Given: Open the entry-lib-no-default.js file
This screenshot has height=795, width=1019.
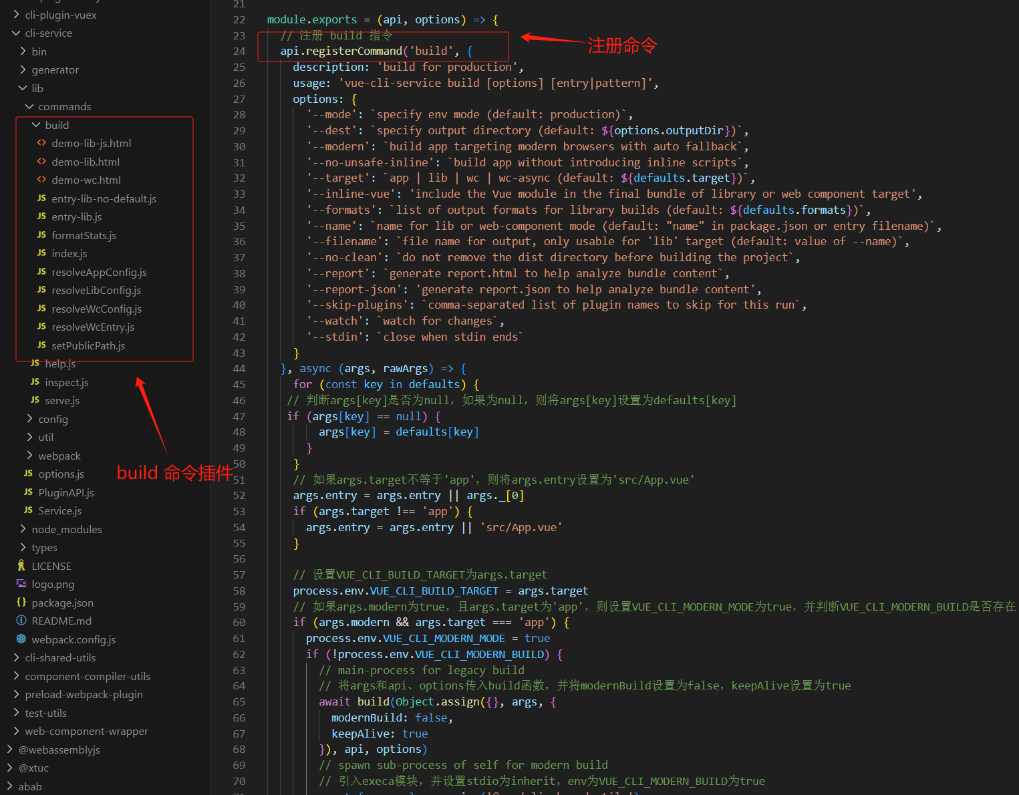Looking at the screenshot, I should pyautogui.click(x=104, y=198).
